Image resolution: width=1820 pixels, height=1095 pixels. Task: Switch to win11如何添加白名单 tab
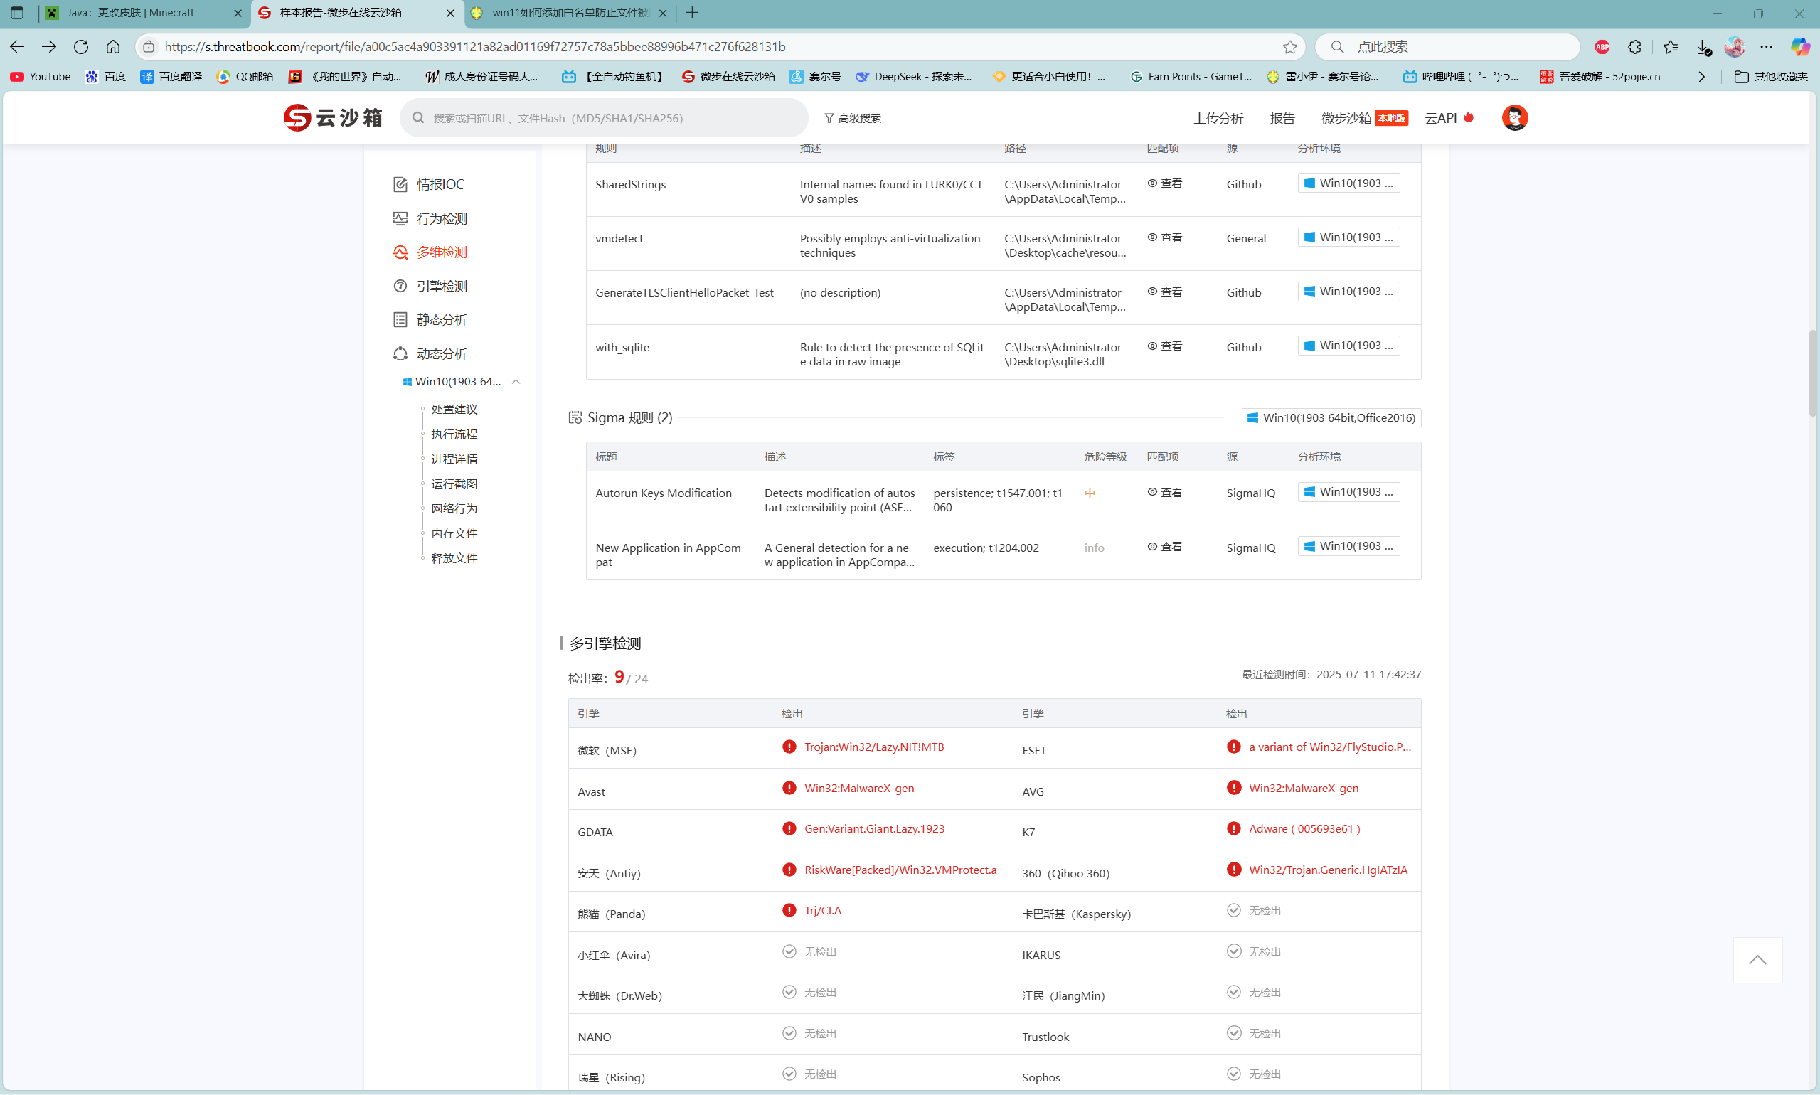click(569, 13)
